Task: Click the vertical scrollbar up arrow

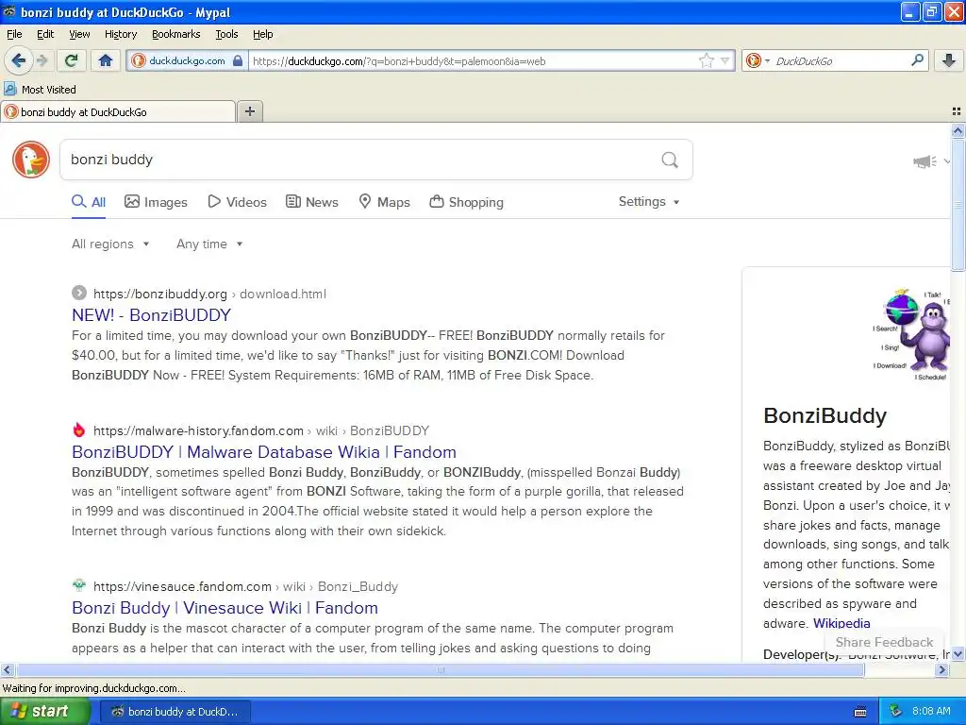Action: coord(958,130)
